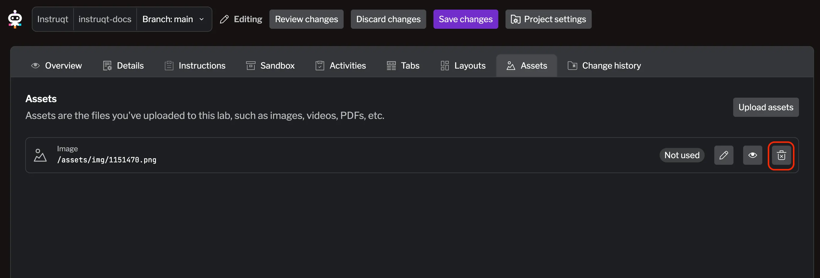The image size is (820, 278).
Task: Click the Instruqt robot logo
Action: (15, 19)
